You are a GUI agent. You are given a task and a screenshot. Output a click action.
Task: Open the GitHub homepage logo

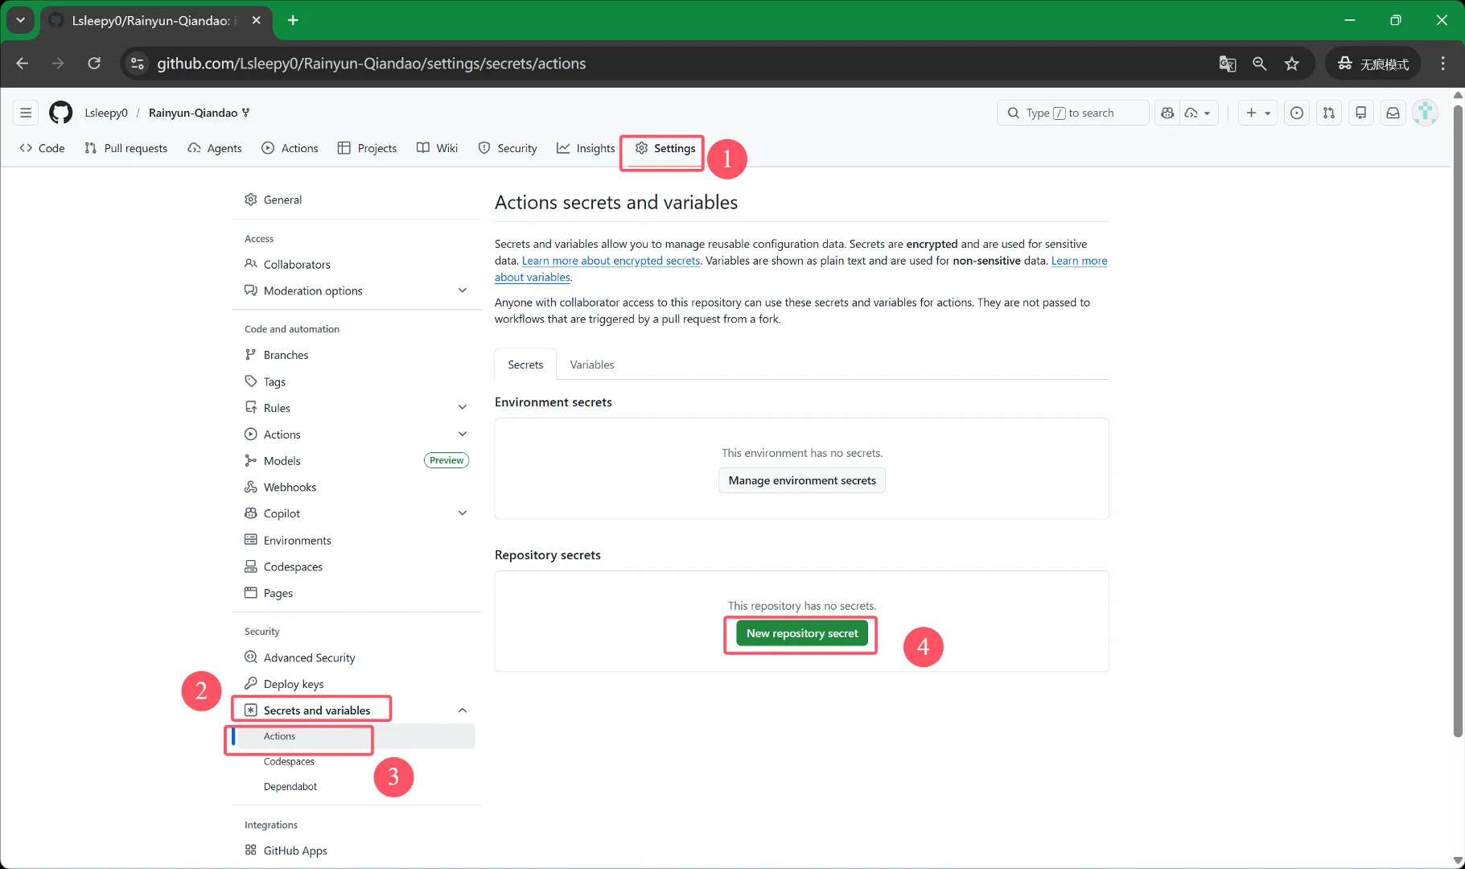click(x=60, y=113)
